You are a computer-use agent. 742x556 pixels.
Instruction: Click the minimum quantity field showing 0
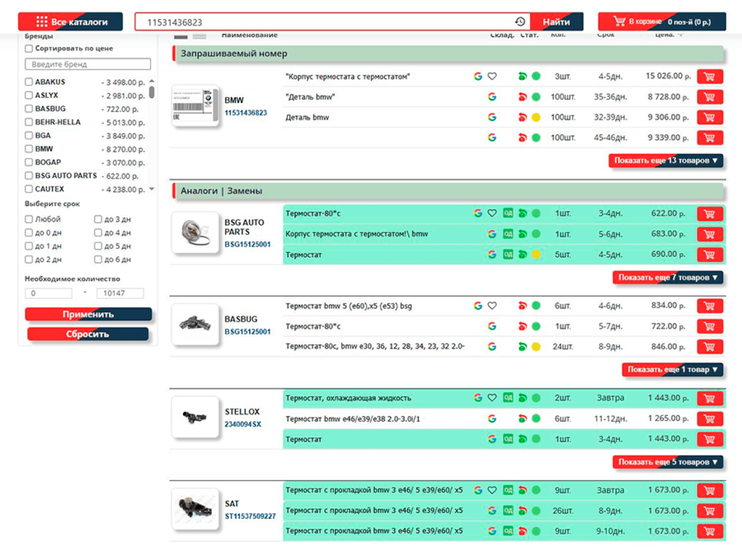point(48,293)
